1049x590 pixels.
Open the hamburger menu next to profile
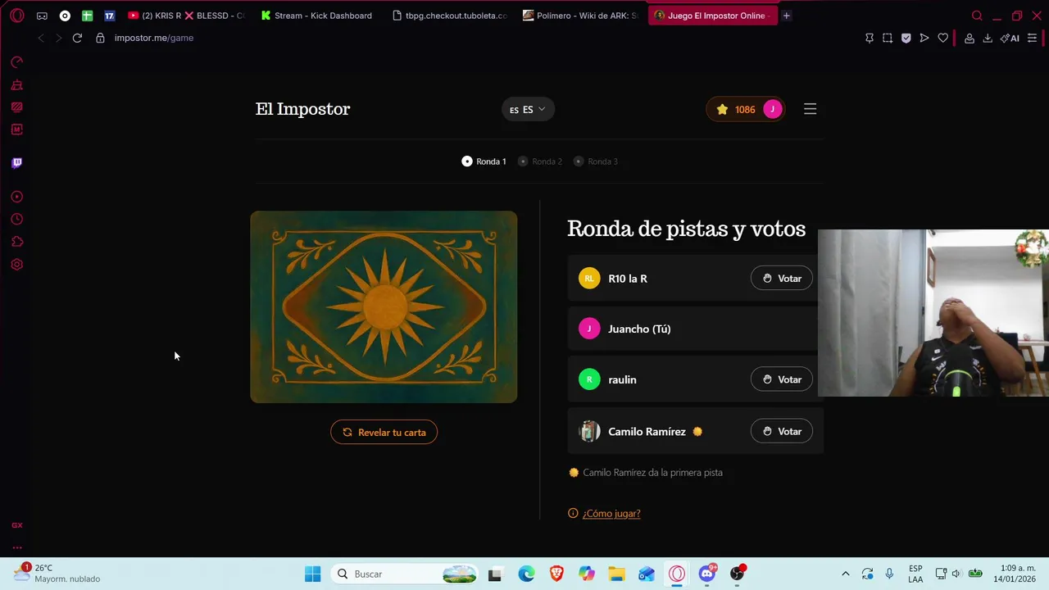[810, 109]
